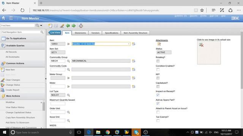Image resolution: width=243 pixels, height=136 pixels.
Task: Create a New Item from toolbar
Action: (x=50, y=26)
